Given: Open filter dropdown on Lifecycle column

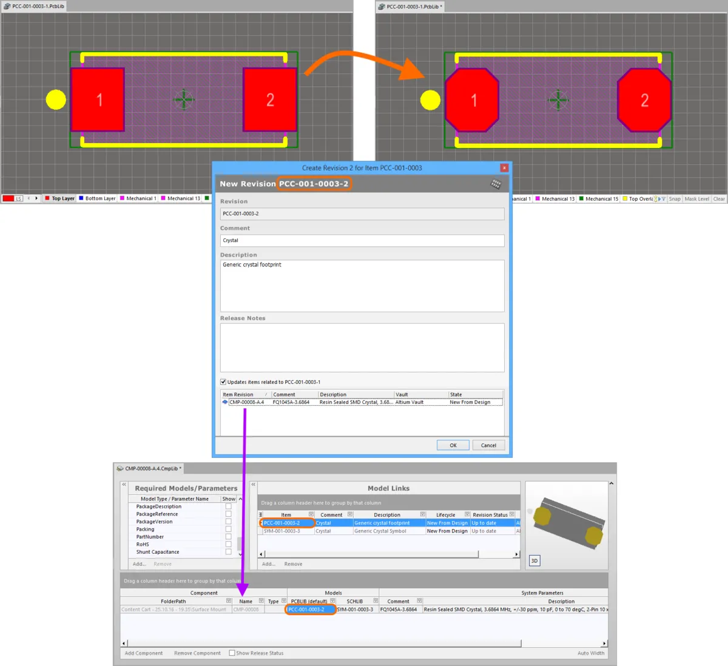Looking at the screenshot, I should click(467, 514).
